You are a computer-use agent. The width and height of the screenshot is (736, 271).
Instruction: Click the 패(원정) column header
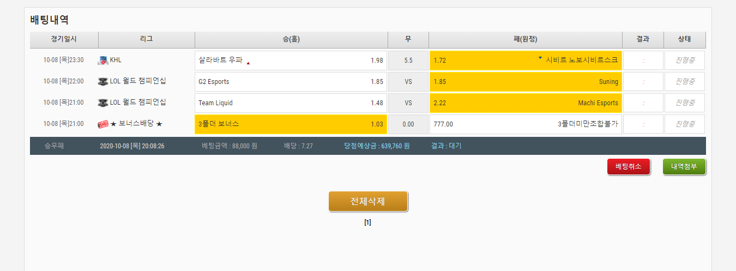tap(526, 39)
